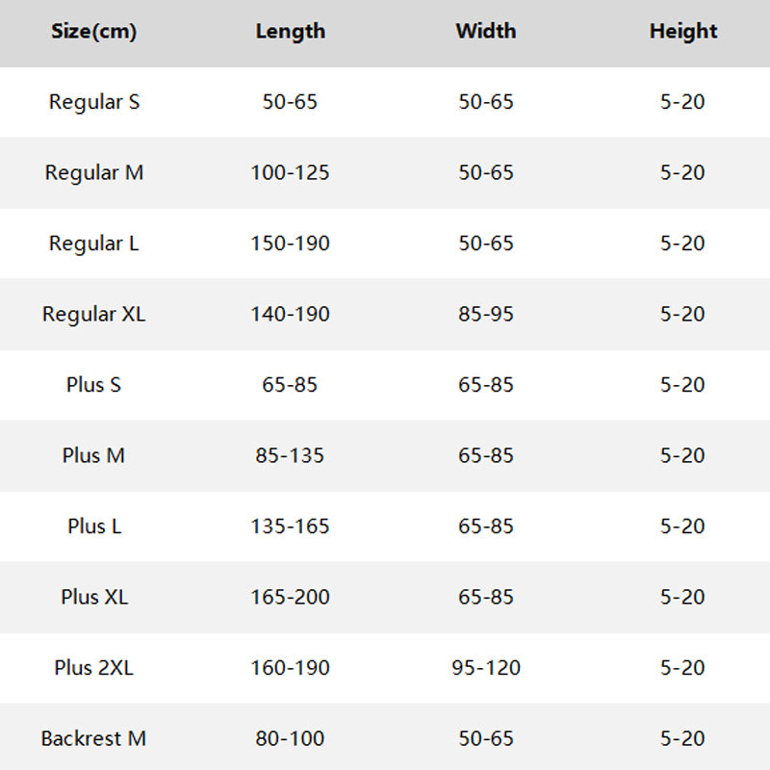Viewport: 770px width, 770px height.
Task: Click the Size(cm) column header
Action: coord(93,32)
